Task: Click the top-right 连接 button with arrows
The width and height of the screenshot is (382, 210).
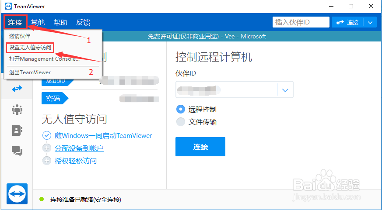Action: point(347,23)
